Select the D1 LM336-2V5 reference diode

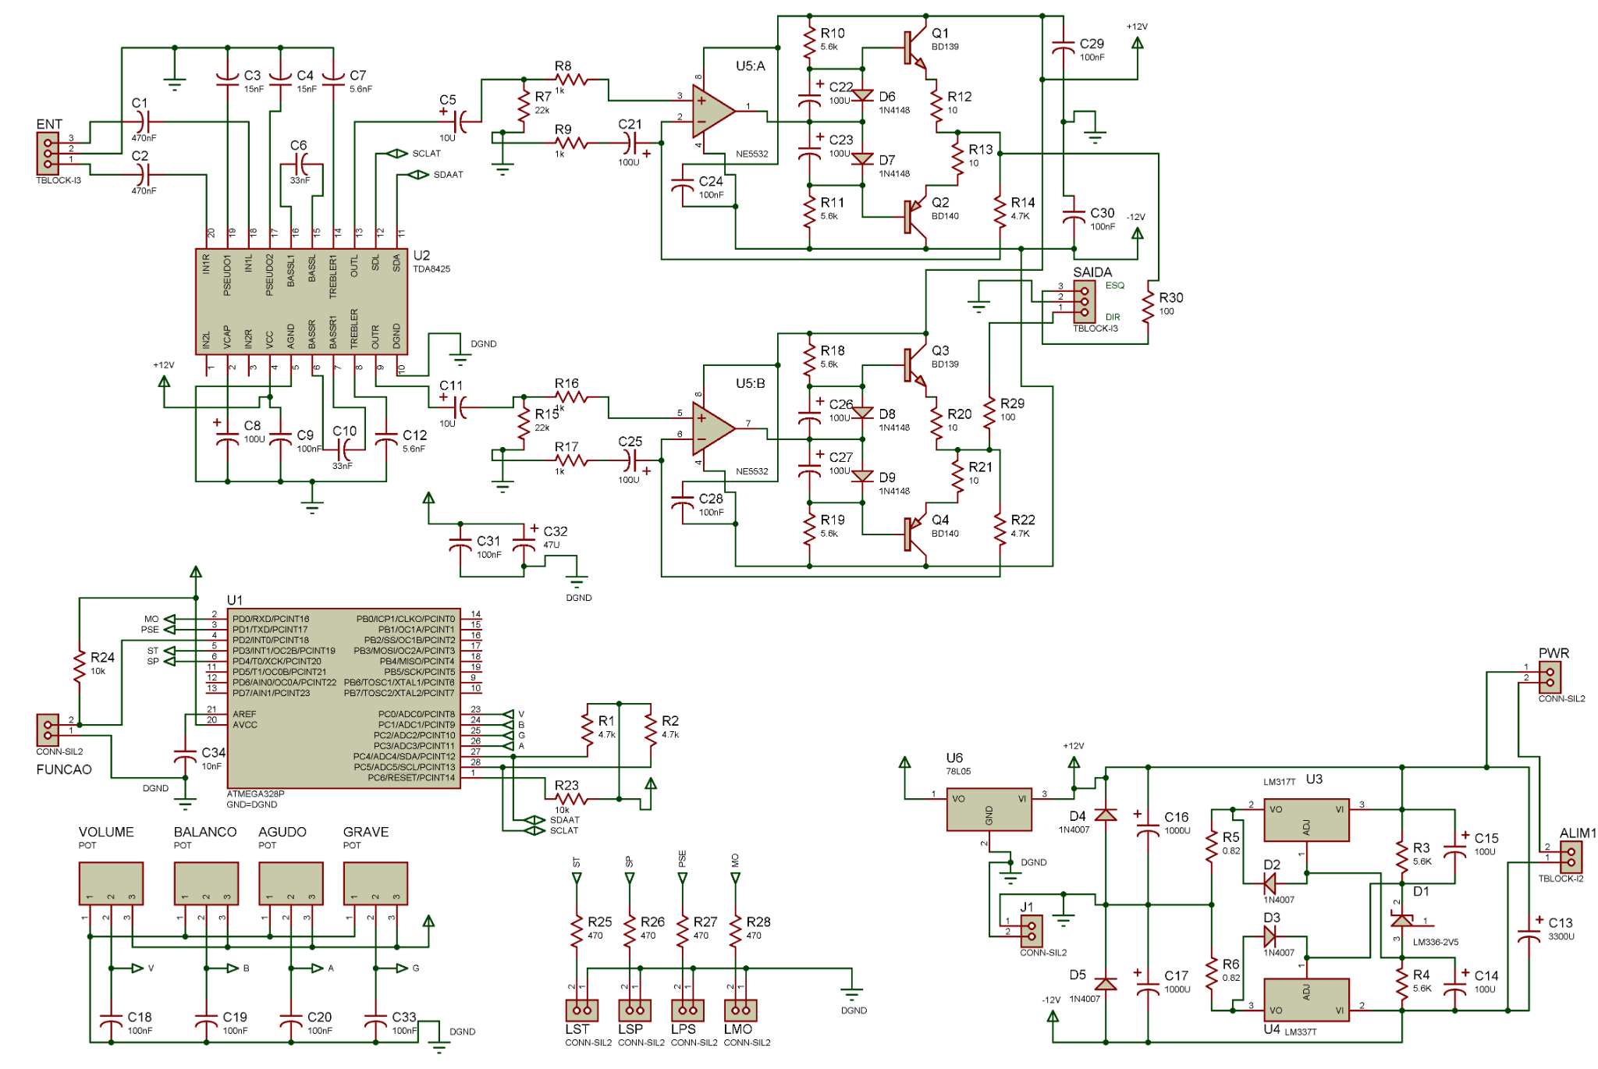(1402, 921)
